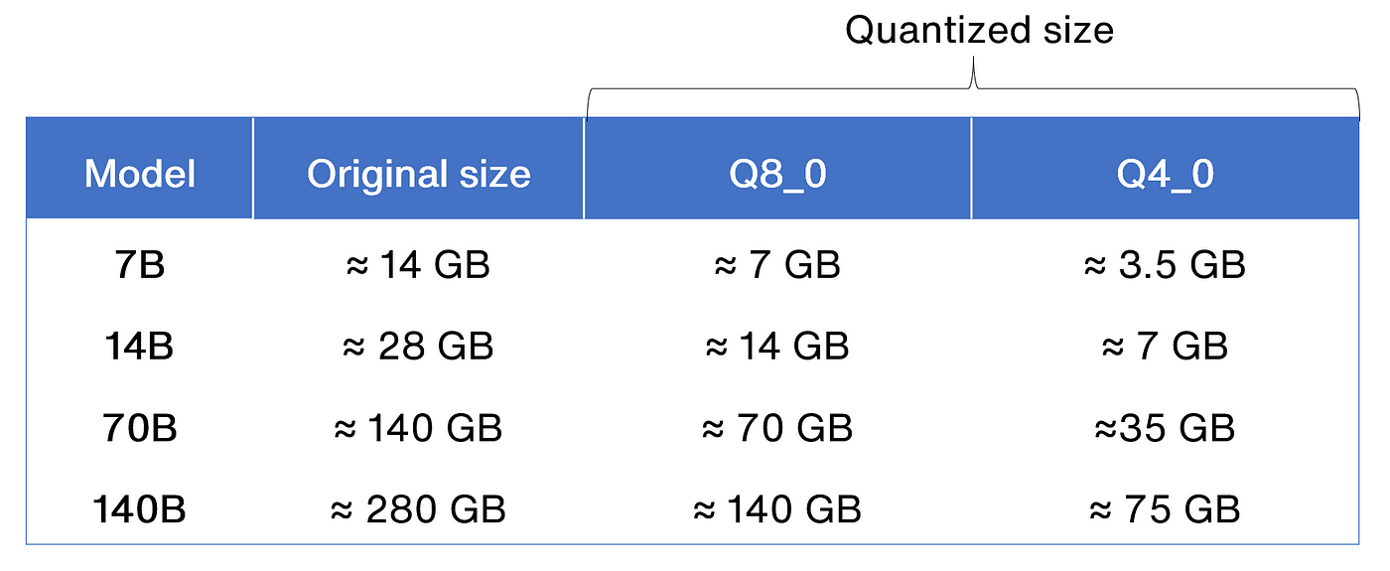The height and width of the screenshot is (571, 1390).
Task: Click the ≈ 75 GB cell
Action: tap(1165, 509)
